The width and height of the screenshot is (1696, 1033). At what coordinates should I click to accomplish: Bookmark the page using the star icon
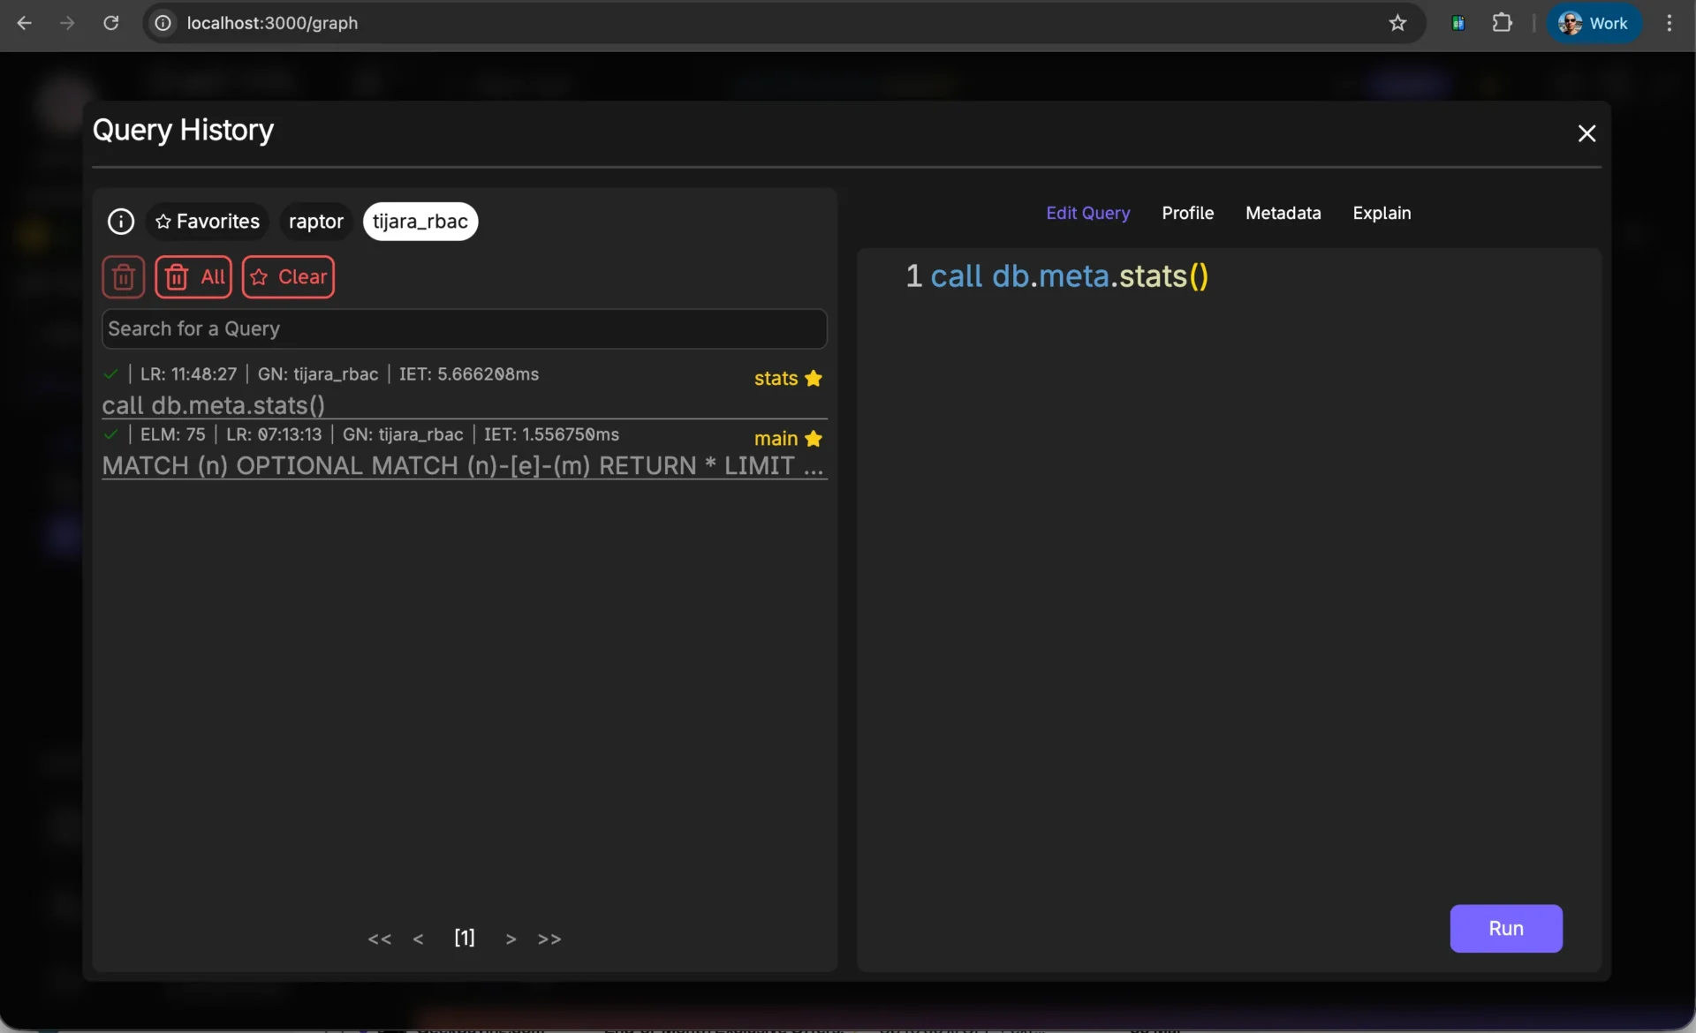[x=1397, y=23]
